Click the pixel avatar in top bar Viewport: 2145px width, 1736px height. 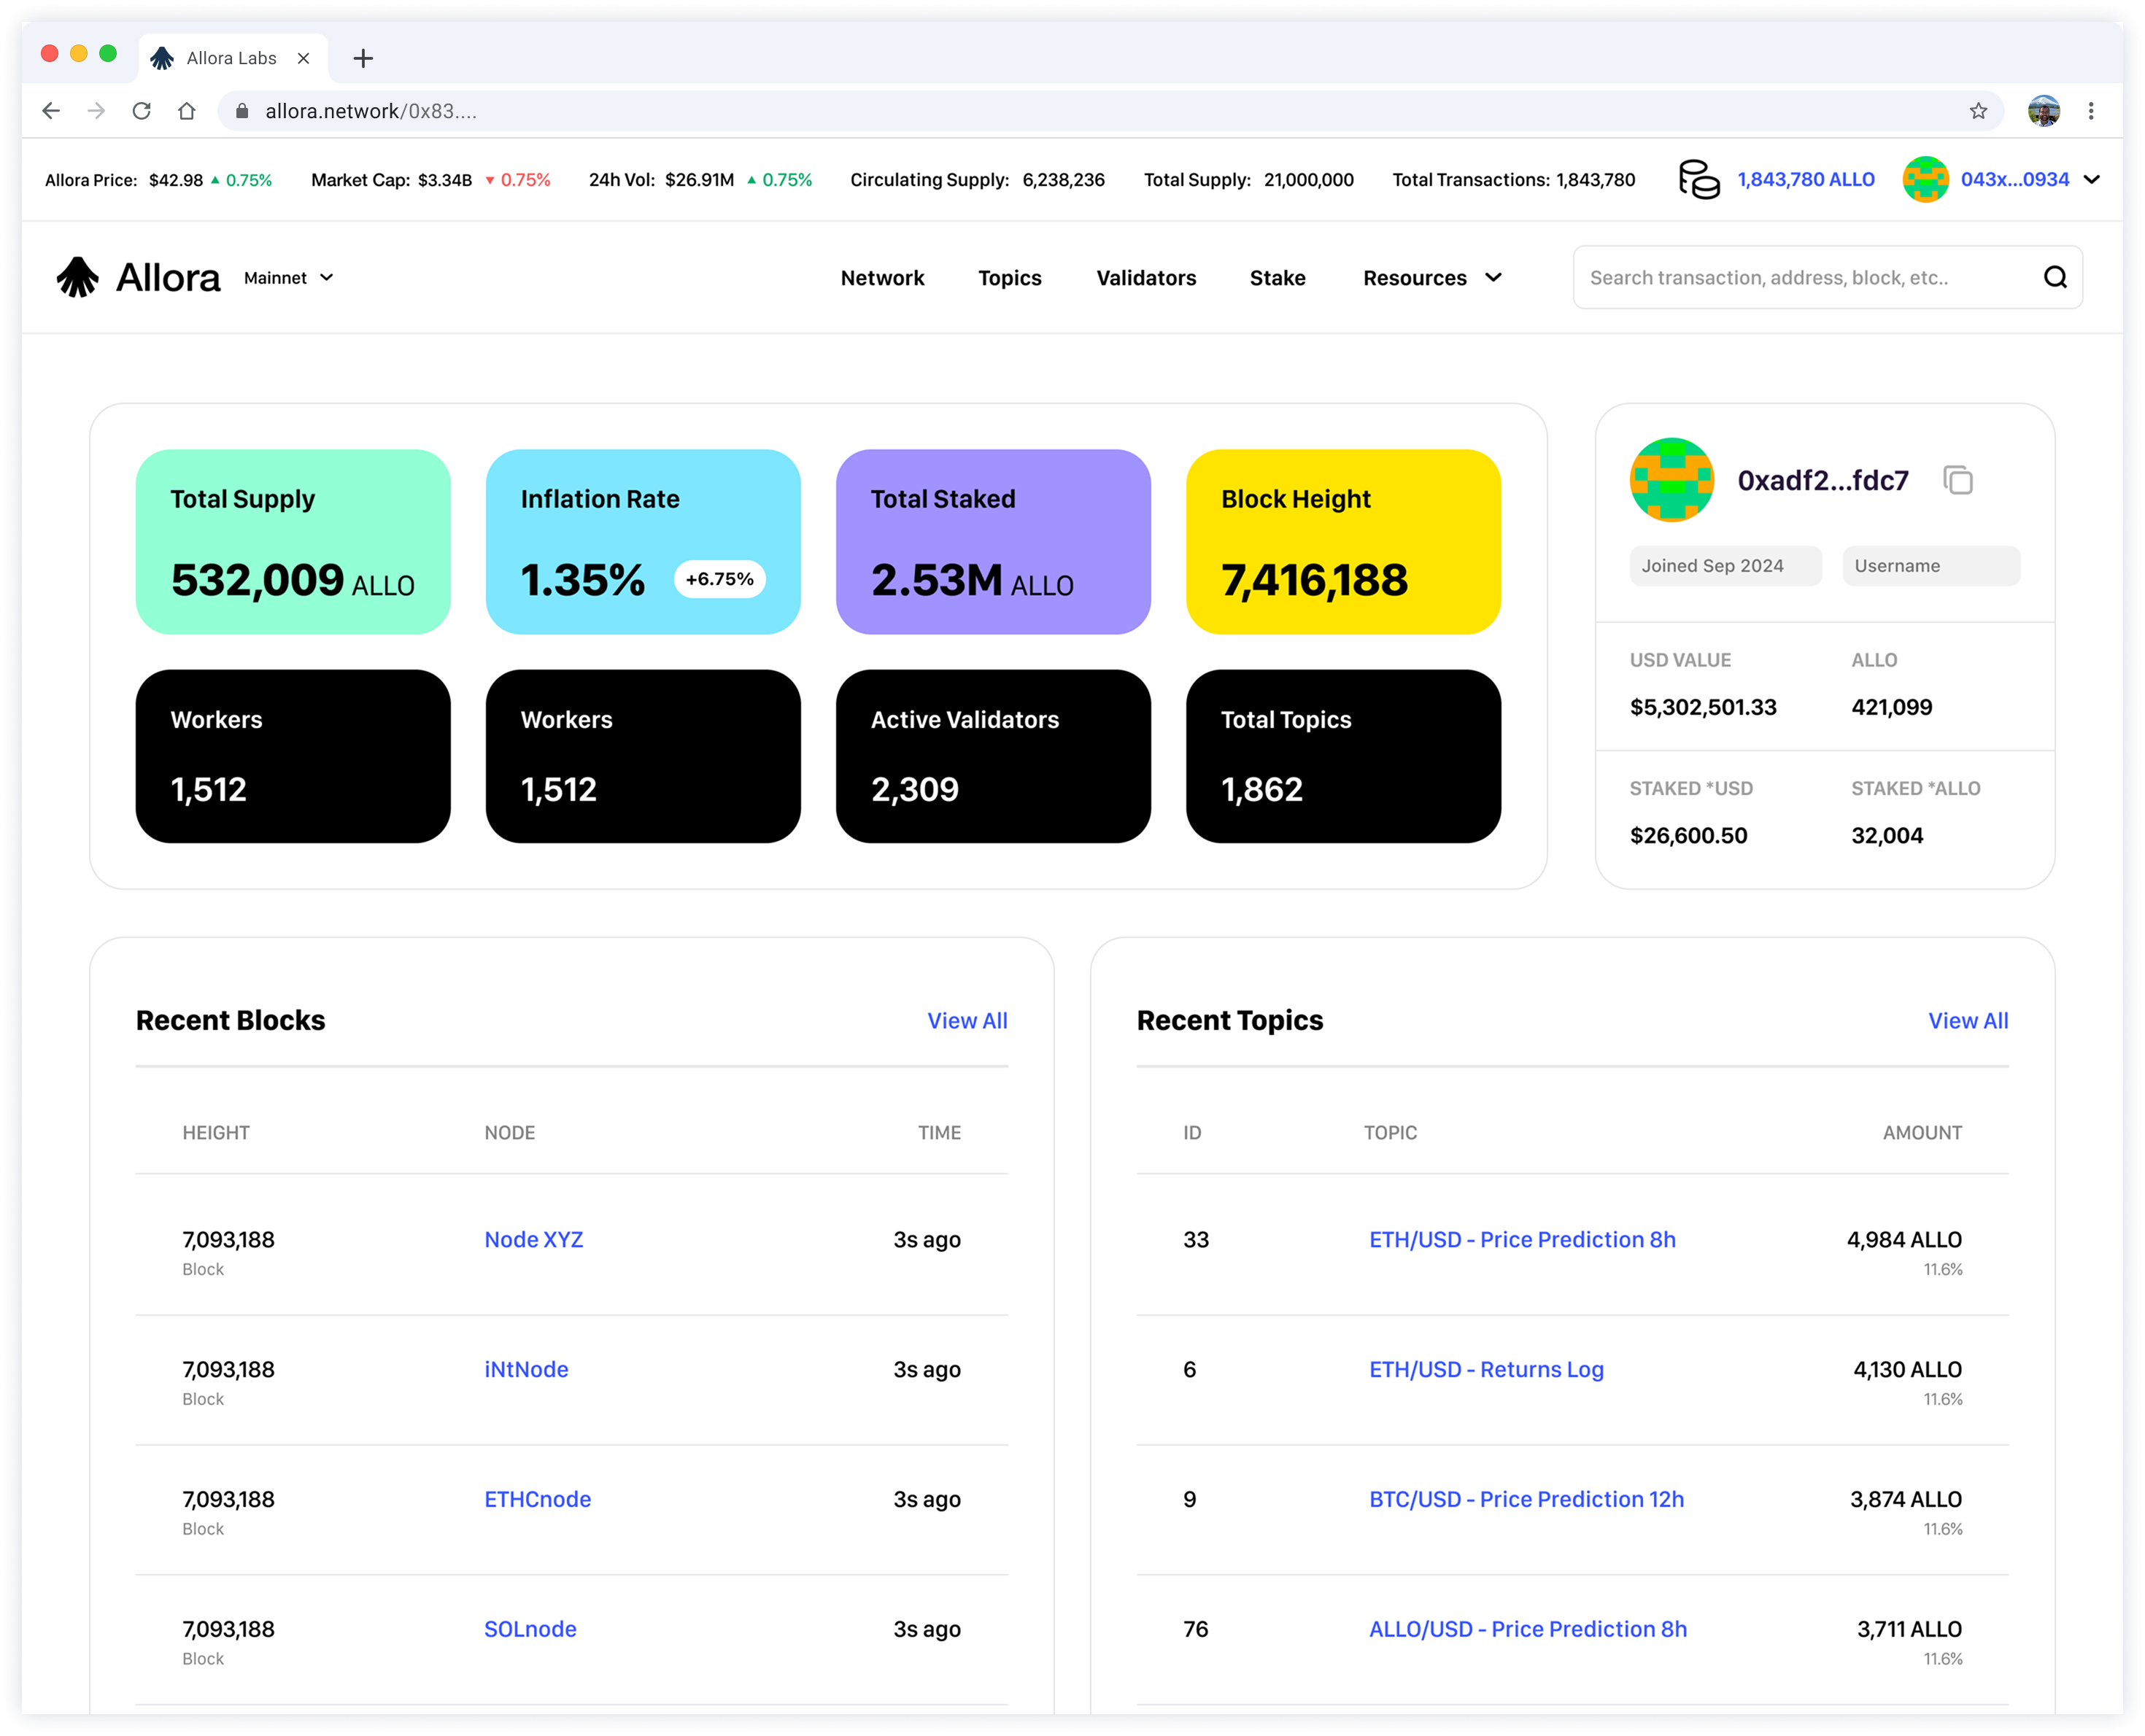tap(1925, 180)
